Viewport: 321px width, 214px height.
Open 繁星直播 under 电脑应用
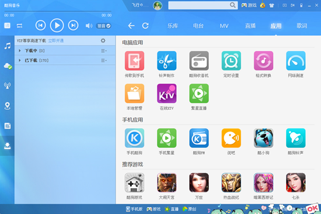(x=199, y=94)
